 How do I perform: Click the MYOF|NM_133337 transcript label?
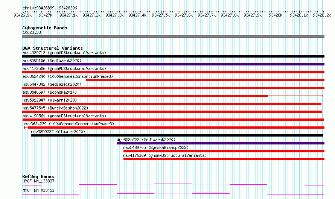click(x=38, y=181)
